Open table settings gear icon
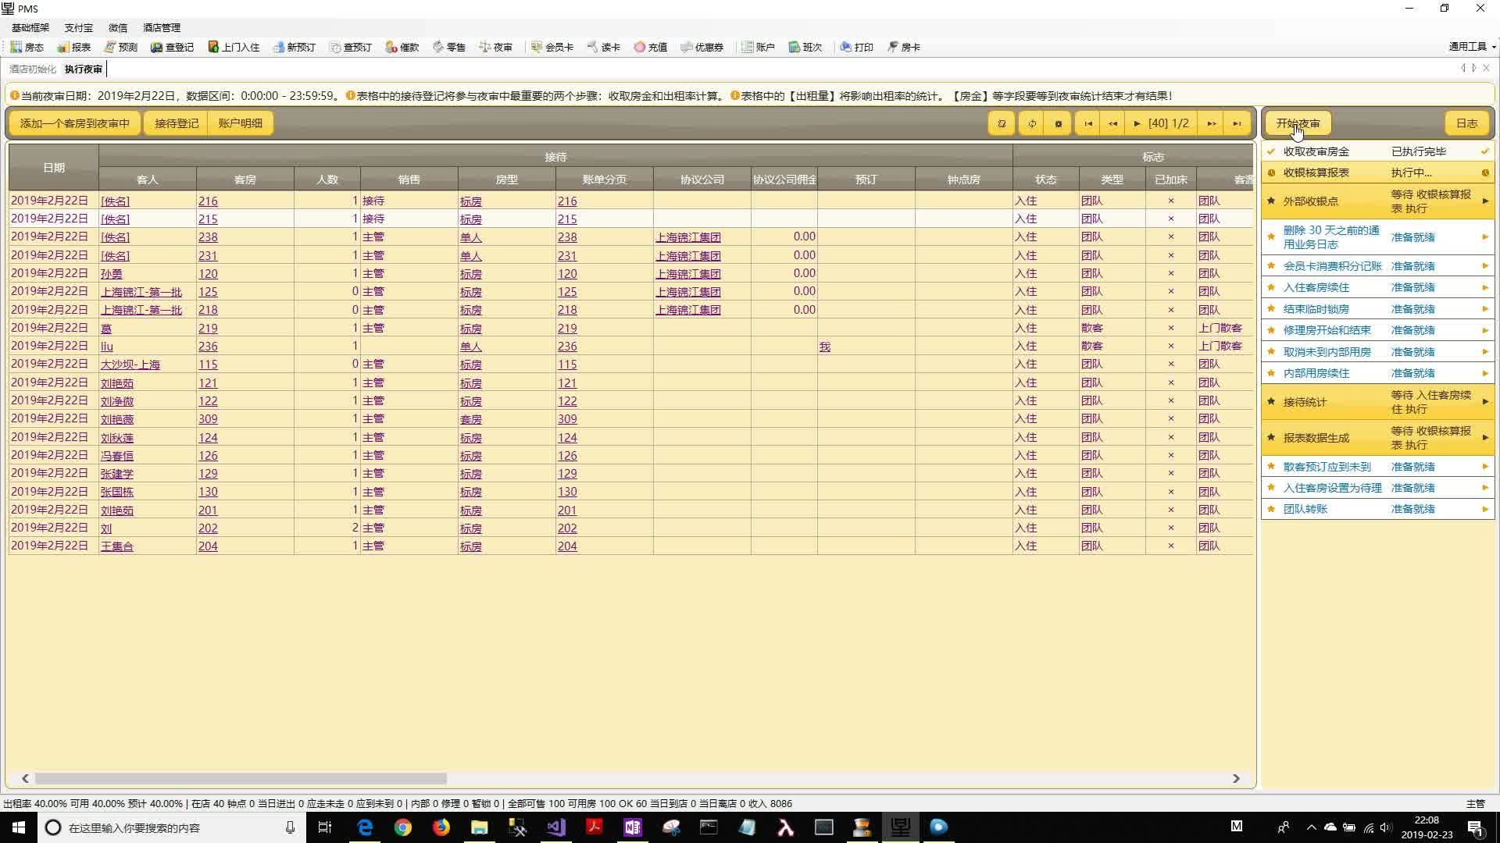The width and height of the screenshot is (1500, 843). point(1058,123)
